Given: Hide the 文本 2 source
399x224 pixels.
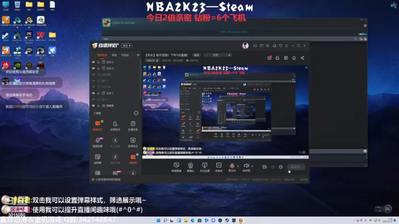Looking at the screenshot, I should point(93,62).
